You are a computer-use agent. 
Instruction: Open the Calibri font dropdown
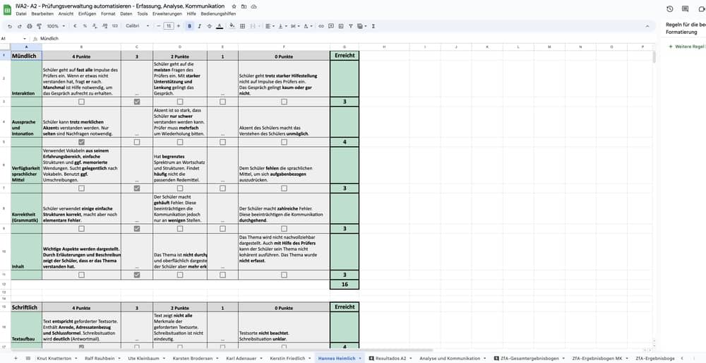136,26
